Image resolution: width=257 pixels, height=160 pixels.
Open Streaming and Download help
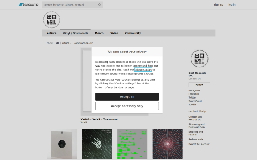click(197, 126)
